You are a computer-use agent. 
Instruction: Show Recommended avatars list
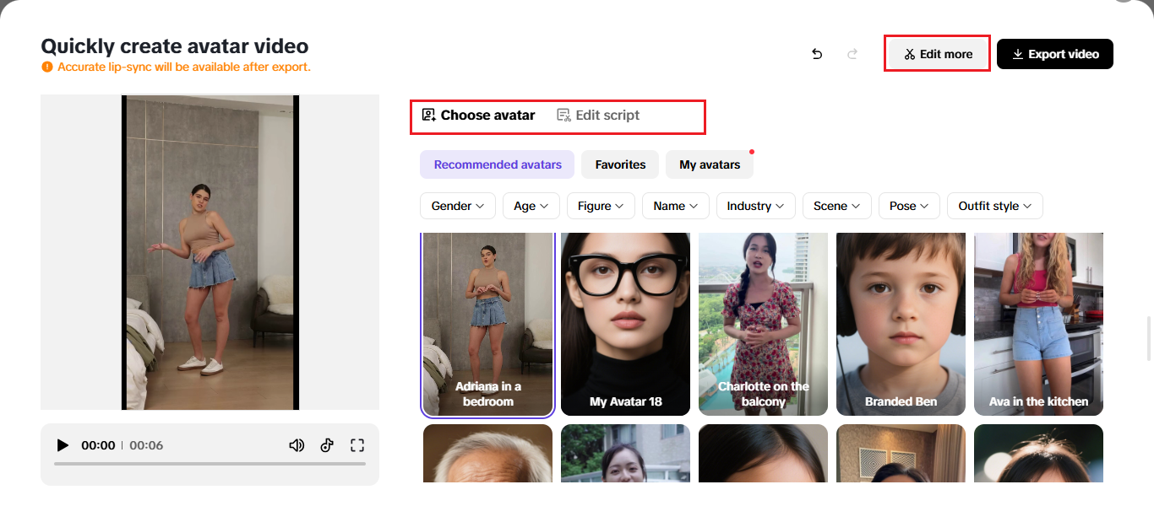click(497, 164)
